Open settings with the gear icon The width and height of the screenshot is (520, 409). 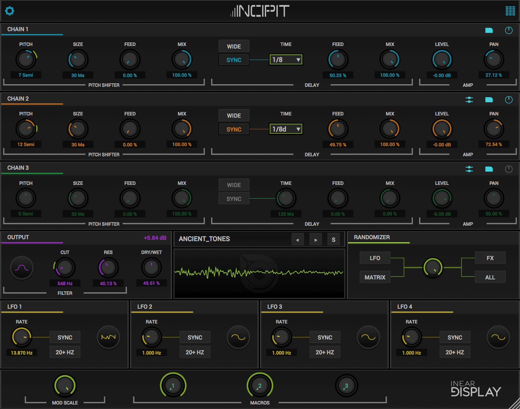10,11
